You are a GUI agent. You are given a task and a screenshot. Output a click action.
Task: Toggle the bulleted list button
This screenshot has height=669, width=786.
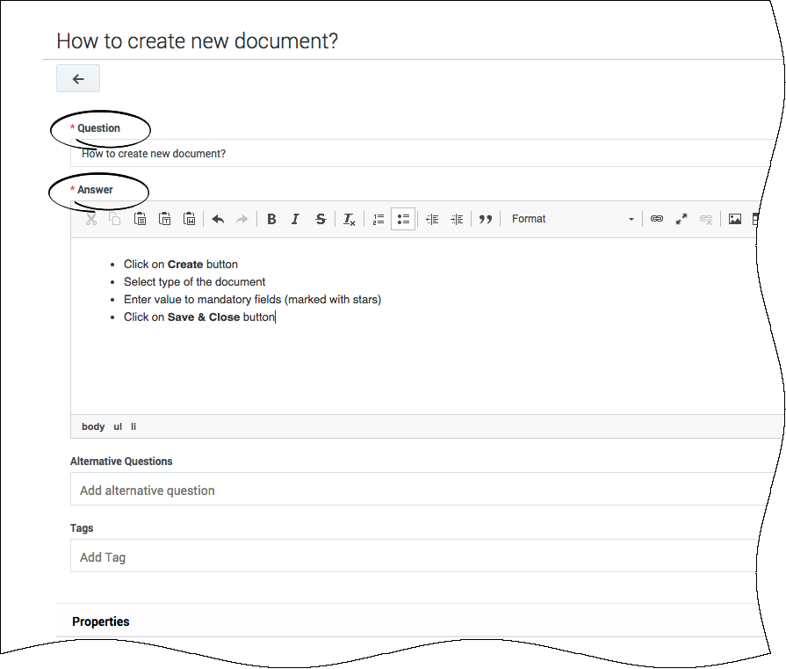403,219
